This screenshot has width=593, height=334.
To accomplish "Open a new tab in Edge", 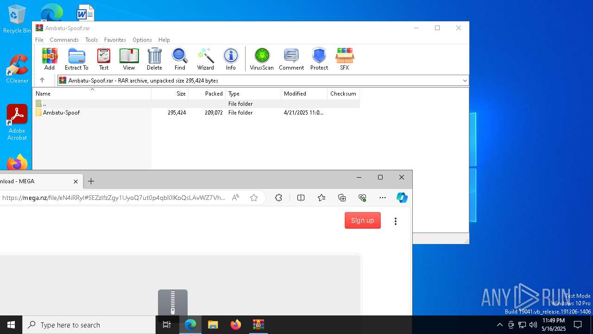I will coord(91,181).
